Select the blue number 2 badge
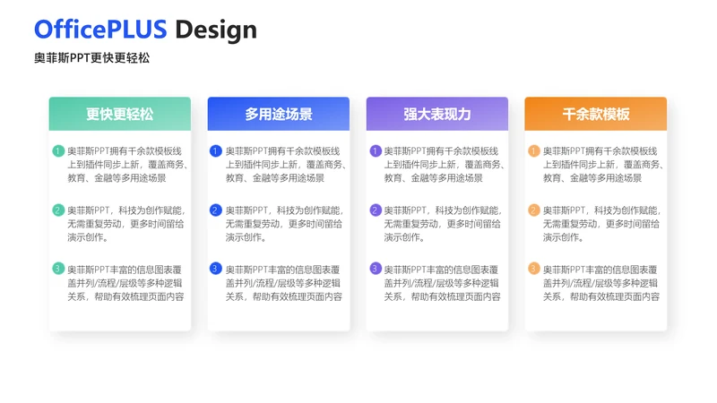The height and width of the screenshot is (403, 717). [x=216, y=210]
